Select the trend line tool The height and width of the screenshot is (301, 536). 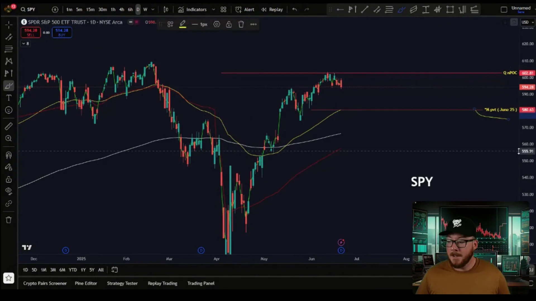click(9, 37)
